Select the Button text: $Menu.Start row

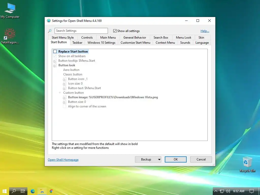click(84, 88)
